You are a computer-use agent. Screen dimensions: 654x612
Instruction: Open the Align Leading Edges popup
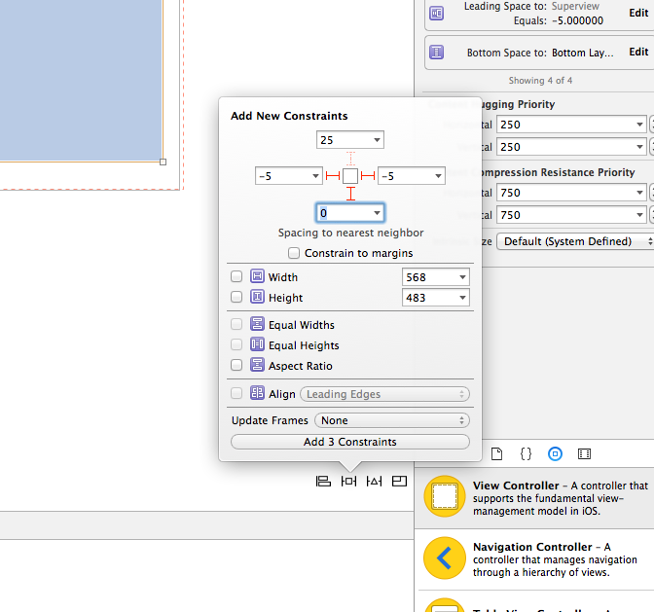click(384, 394)
